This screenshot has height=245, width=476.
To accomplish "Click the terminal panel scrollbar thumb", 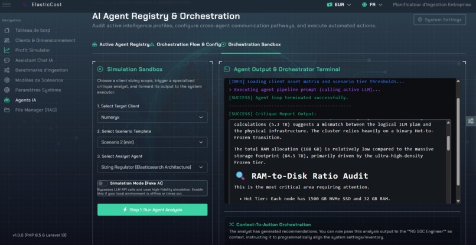I will click(458, 142).
